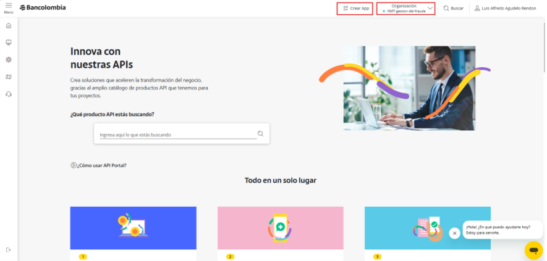Expand the Organización dropdown
547x261 pixels.
point(406,9)
